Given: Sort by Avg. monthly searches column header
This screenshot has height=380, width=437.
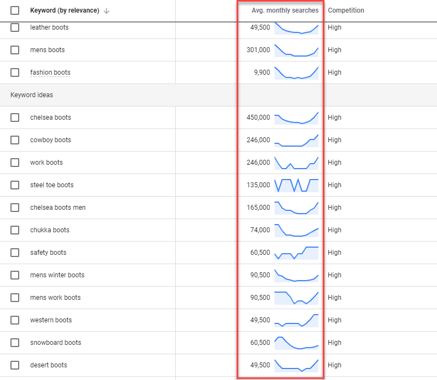Looking at the screenshot, I should (x=284, y=10).
